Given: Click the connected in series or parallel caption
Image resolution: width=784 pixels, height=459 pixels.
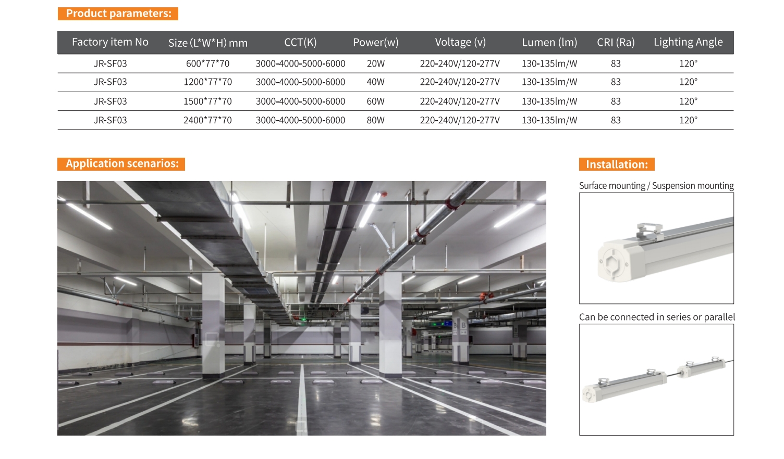Looking at the screenshot, I should 657,317.
